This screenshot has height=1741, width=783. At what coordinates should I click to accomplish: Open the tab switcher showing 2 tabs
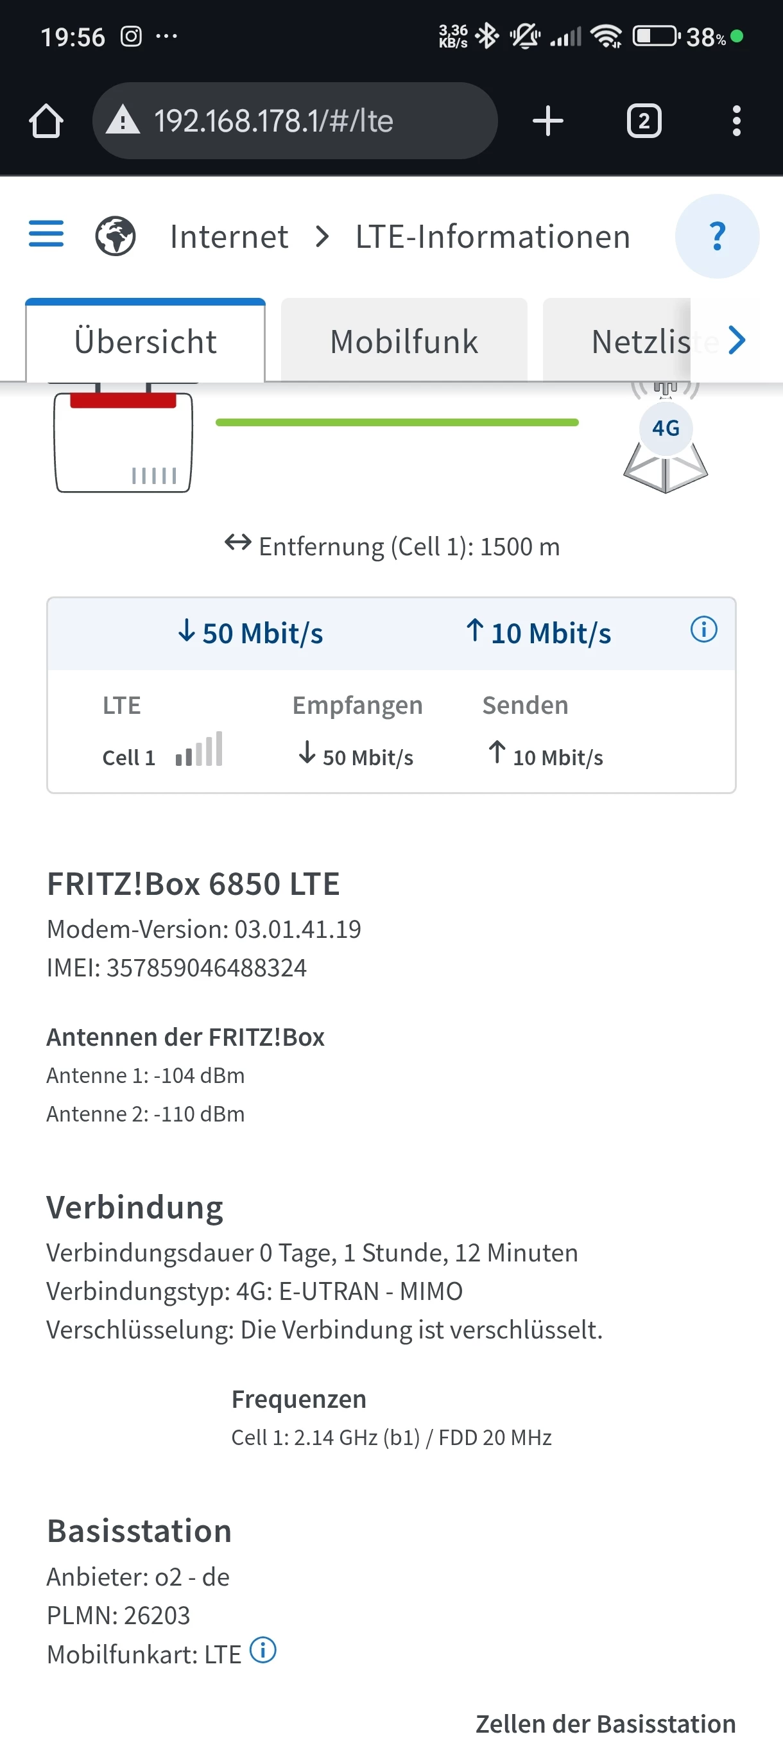pos(643,122)
